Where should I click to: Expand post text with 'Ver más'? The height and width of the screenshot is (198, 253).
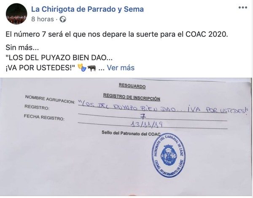coord(121,67)
